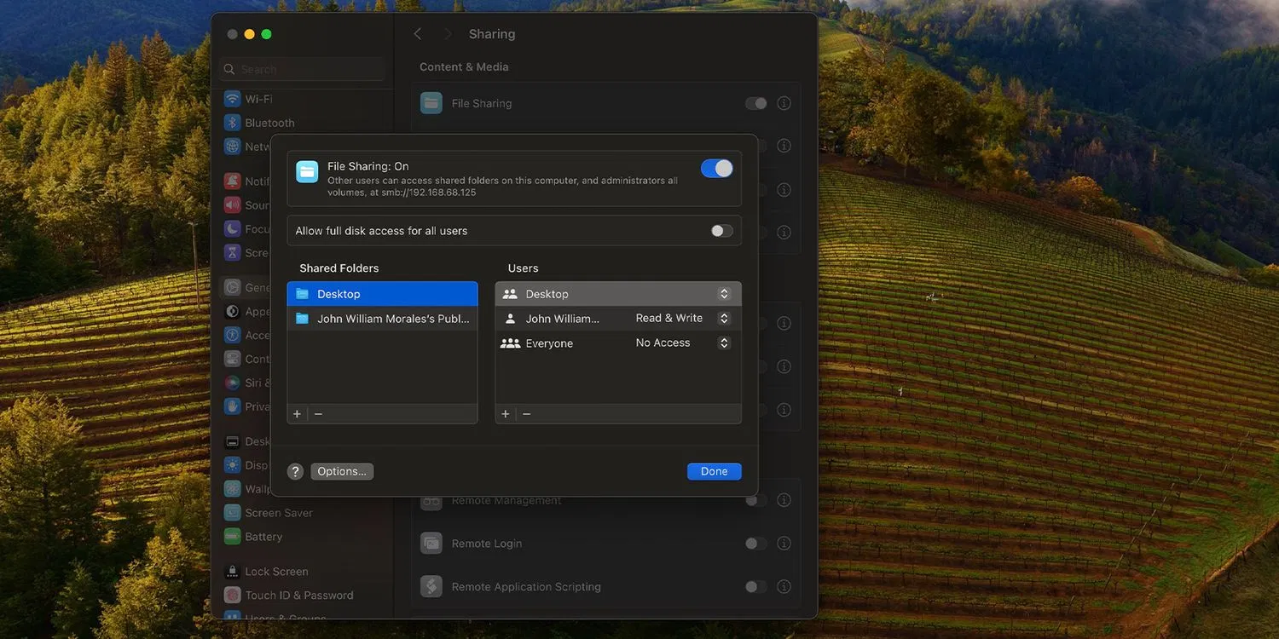Viewport: 1279px width, 639px height.
Task: Open Focus settings via the moon icon
Action: pyautogui.click(x=232, y=228)
